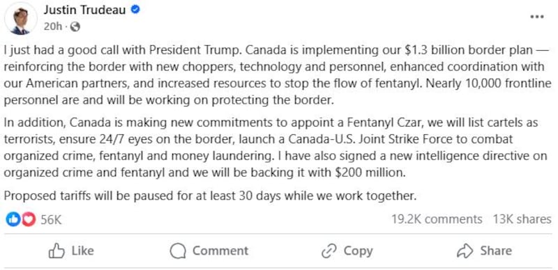Click the Like button label

(82, 251)
